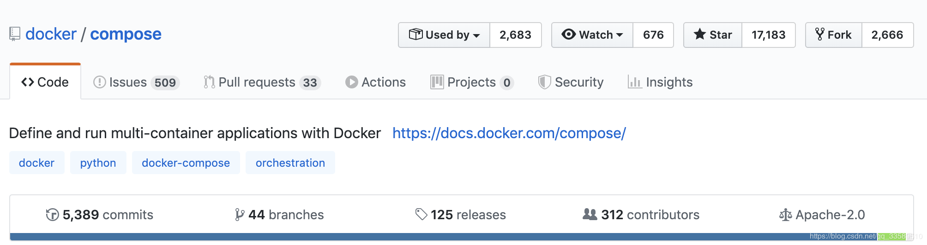927x245 pixels.
Task: Switch to the Issues tab
Action: 136,82
